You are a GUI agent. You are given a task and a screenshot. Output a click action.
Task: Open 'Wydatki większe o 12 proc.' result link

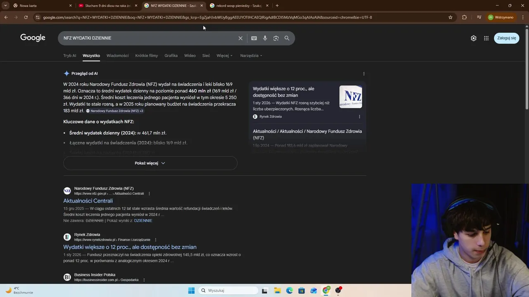click(130, 247)
